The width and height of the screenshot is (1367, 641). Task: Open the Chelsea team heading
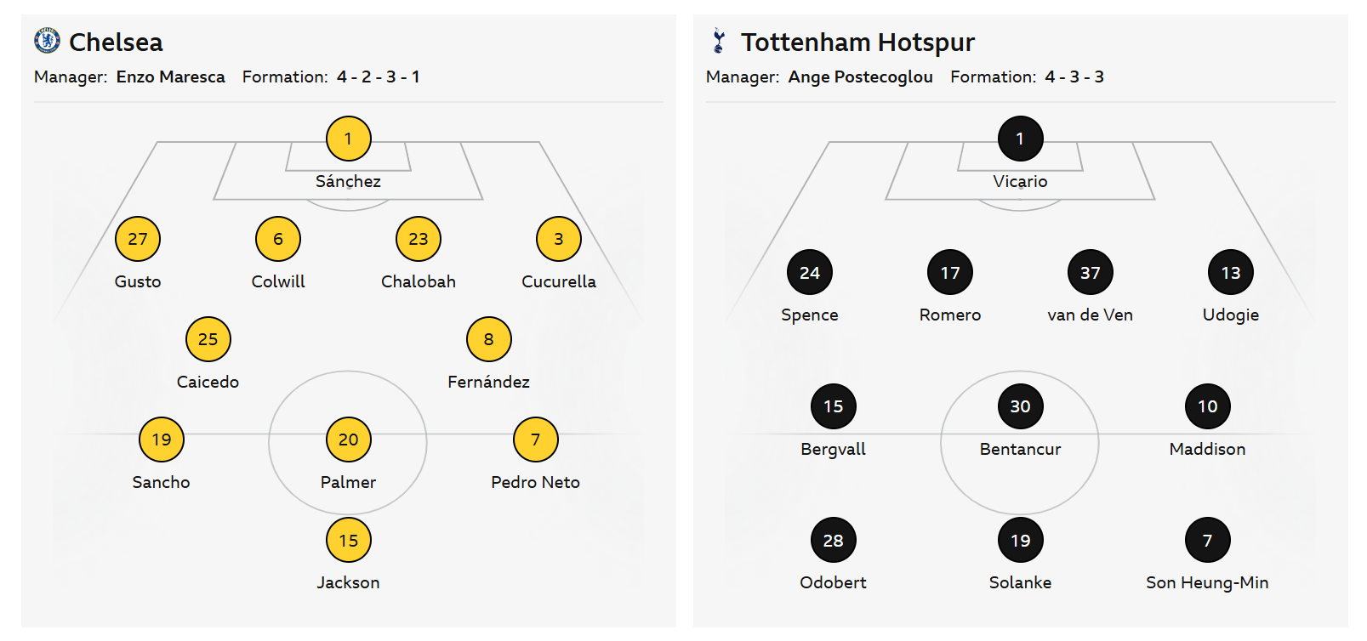[116, 42]
